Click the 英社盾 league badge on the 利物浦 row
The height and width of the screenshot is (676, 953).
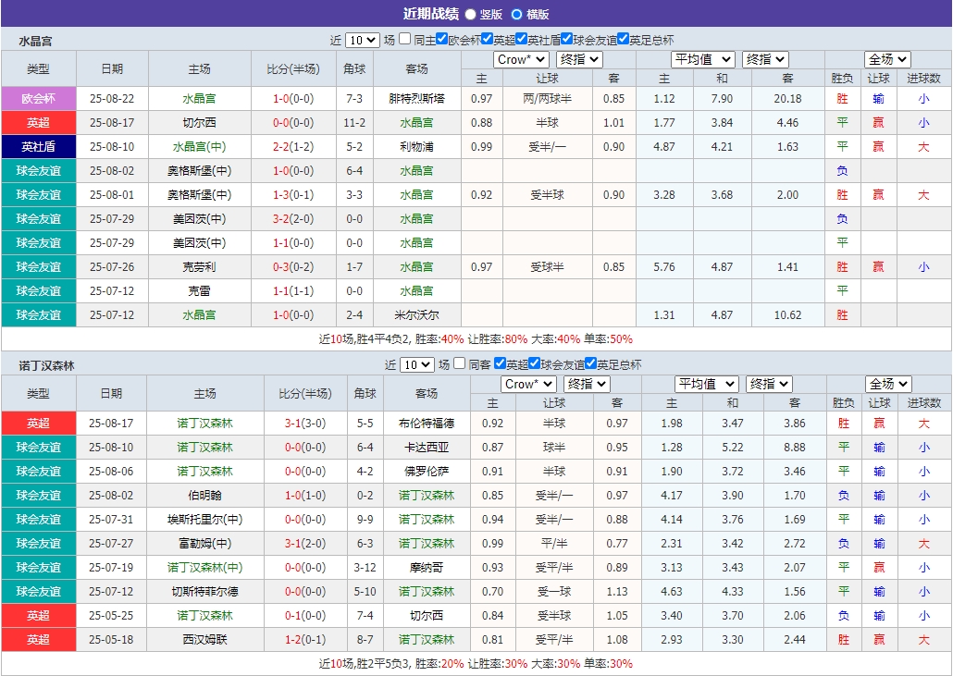pos(38,146)
